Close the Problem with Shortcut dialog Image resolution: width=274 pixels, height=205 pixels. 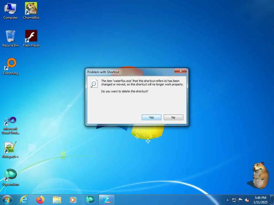coord(181,71)
